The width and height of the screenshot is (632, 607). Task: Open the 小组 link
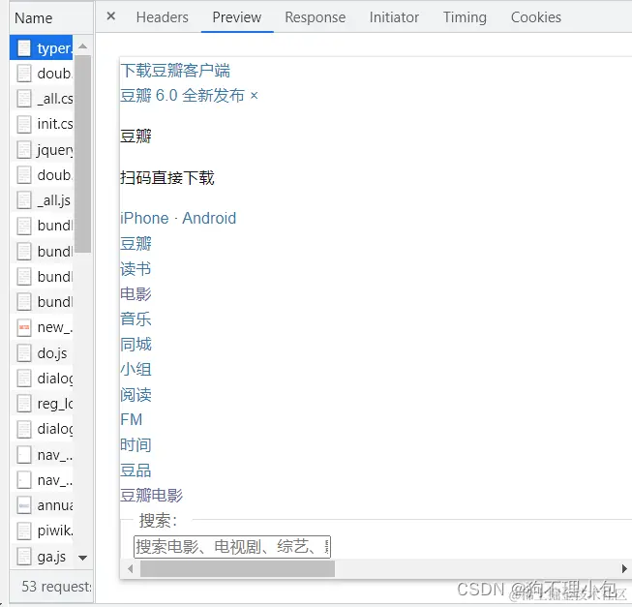click(135, 369)
